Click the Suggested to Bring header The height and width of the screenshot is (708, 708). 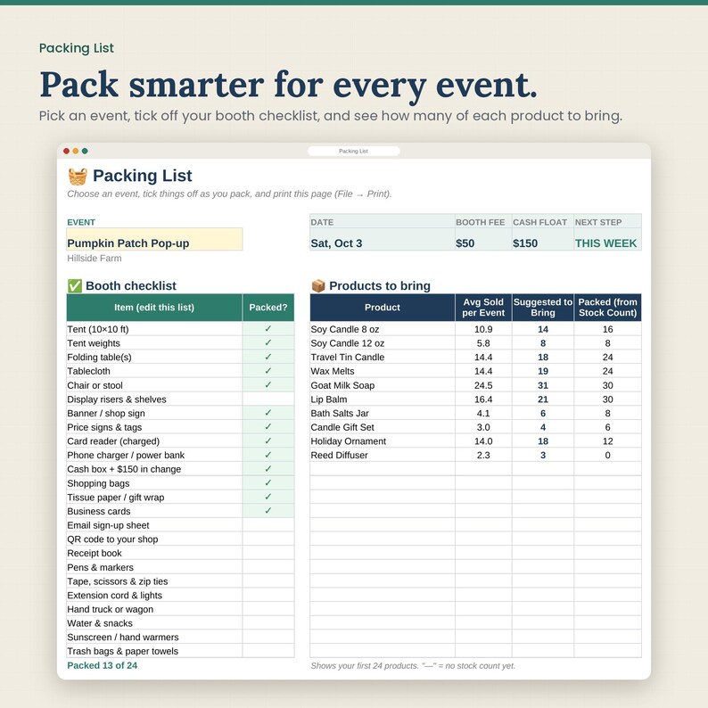pyautogui.click(x=543, y=308)
